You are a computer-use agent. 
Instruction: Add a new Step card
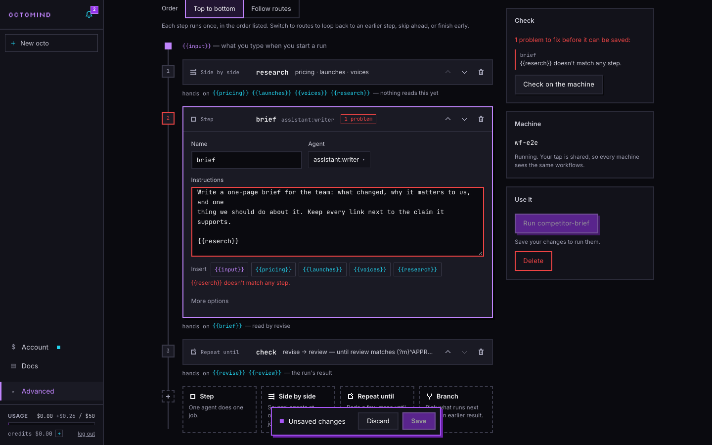pyautogui.click(x=220, y=409)
